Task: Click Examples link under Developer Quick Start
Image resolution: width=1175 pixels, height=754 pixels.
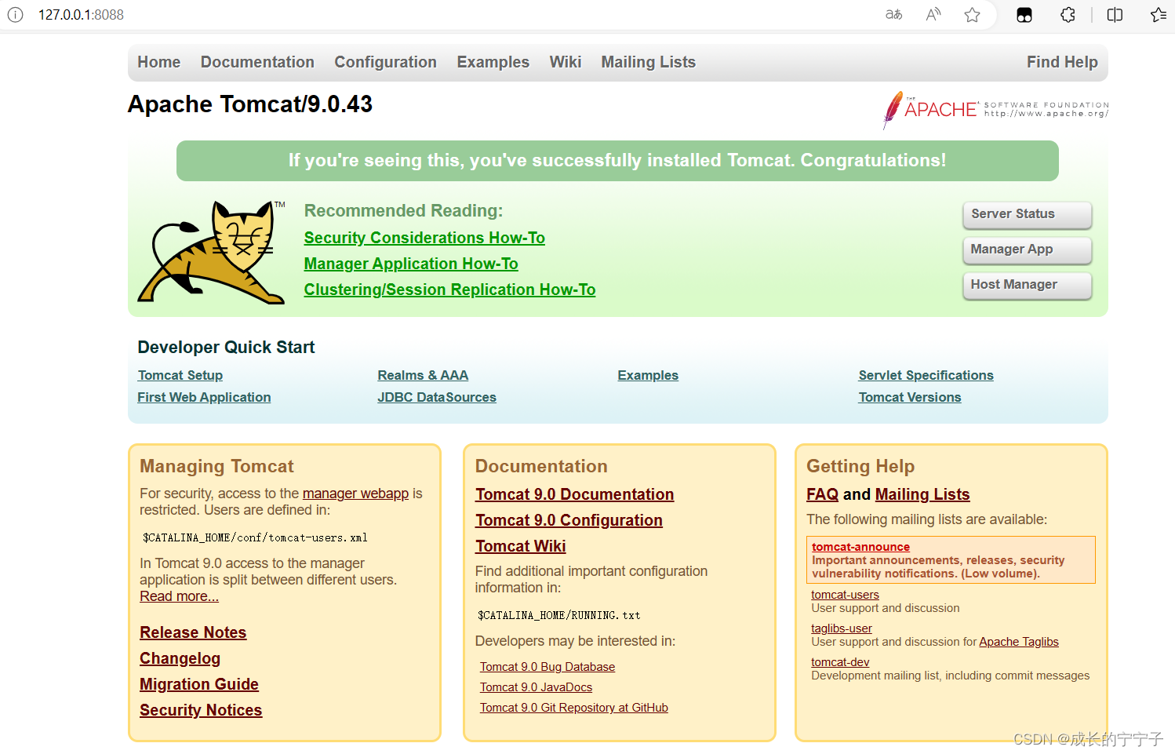Action: (648, 375)
